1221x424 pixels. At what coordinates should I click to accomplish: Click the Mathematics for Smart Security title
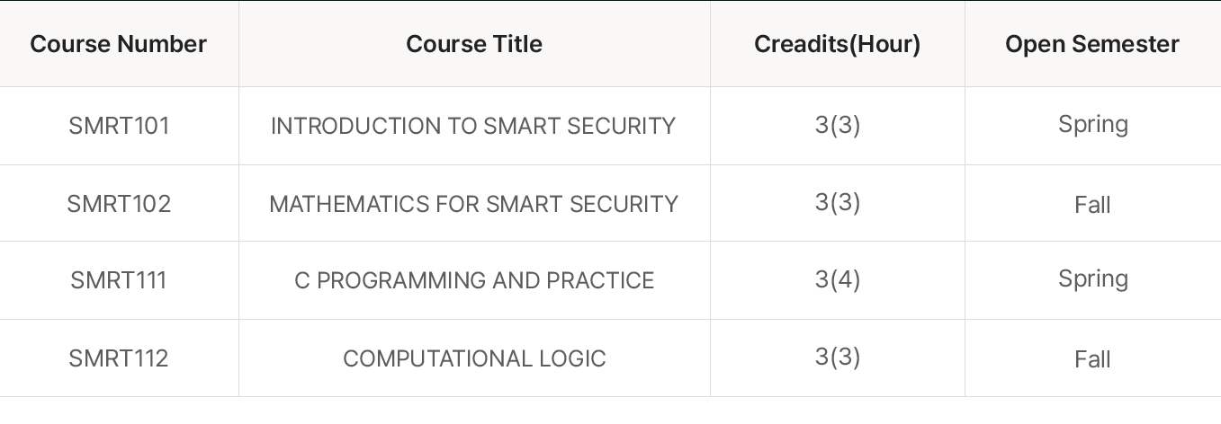473,204
